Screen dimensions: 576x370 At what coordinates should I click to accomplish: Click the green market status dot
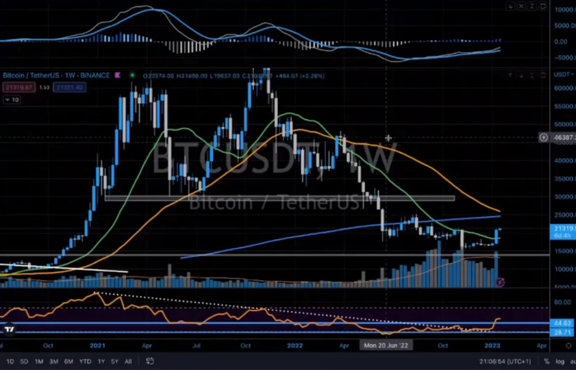[x=132, y=75]
